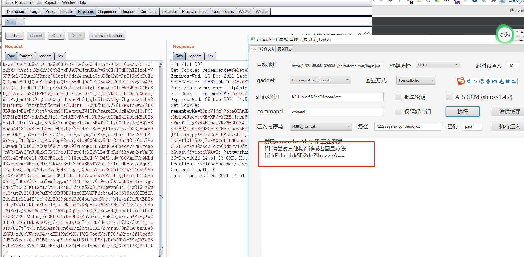Viewport: 524px width, 257px height.
Task: Enable 仅猜解密钥 checkbox
Action: click(398, 112)
